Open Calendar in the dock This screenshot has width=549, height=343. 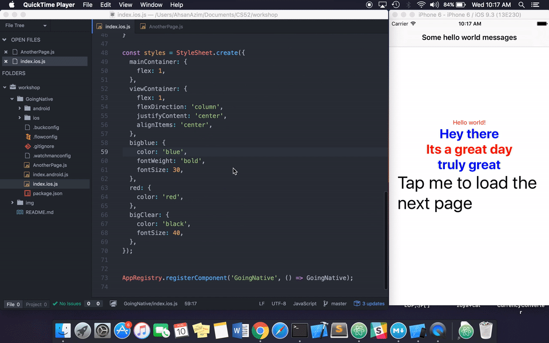[181, 330]
